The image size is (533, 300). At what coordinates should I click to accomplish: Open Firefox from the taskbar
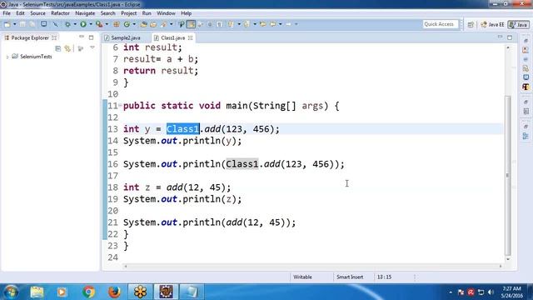[114, 292]
